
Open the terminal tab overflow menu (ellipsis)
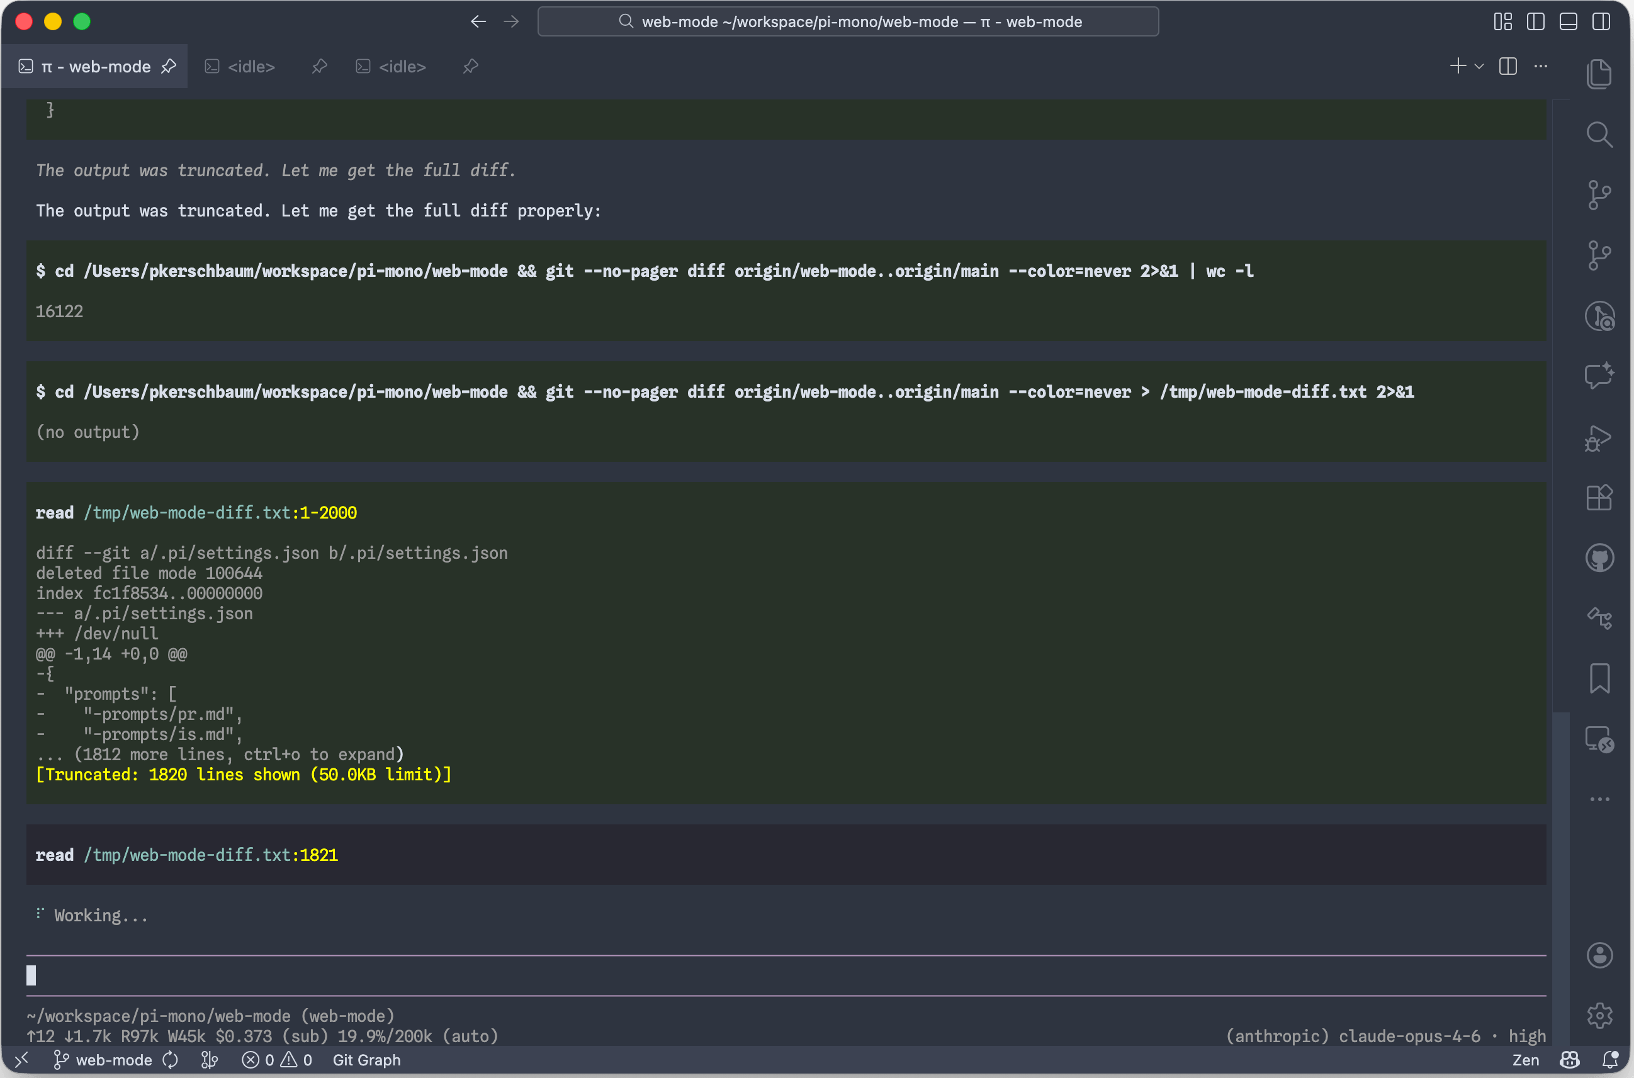(x=1540, y=66)
